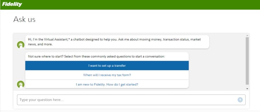Image resolution: width=260 pixels, height=112 pixels.
Task: Select When will I receive my tax form?
Action: [x=107, y=75]
